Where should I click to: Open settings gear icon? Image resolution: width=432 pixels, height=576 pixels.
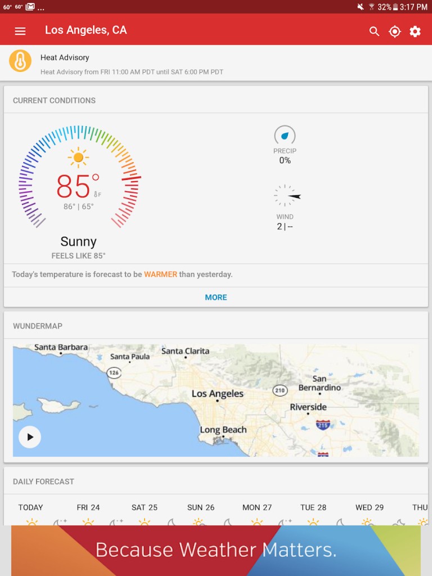[415, 31]
